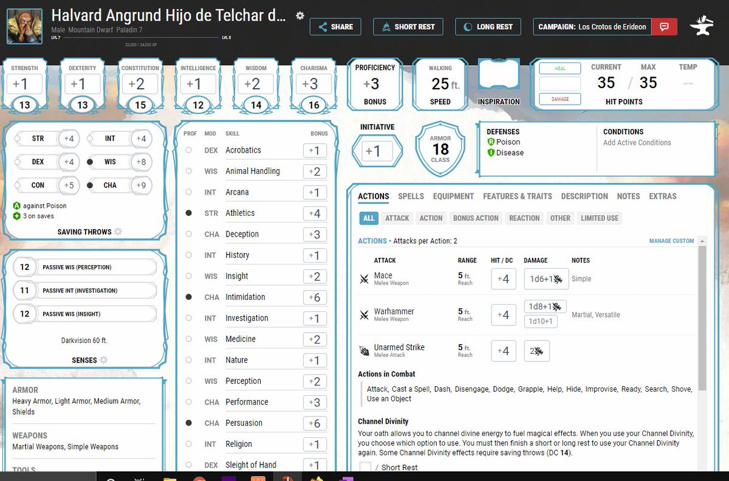Filter actions by Other
Screen dimensions: 729x481
click(x=560, y=218)
